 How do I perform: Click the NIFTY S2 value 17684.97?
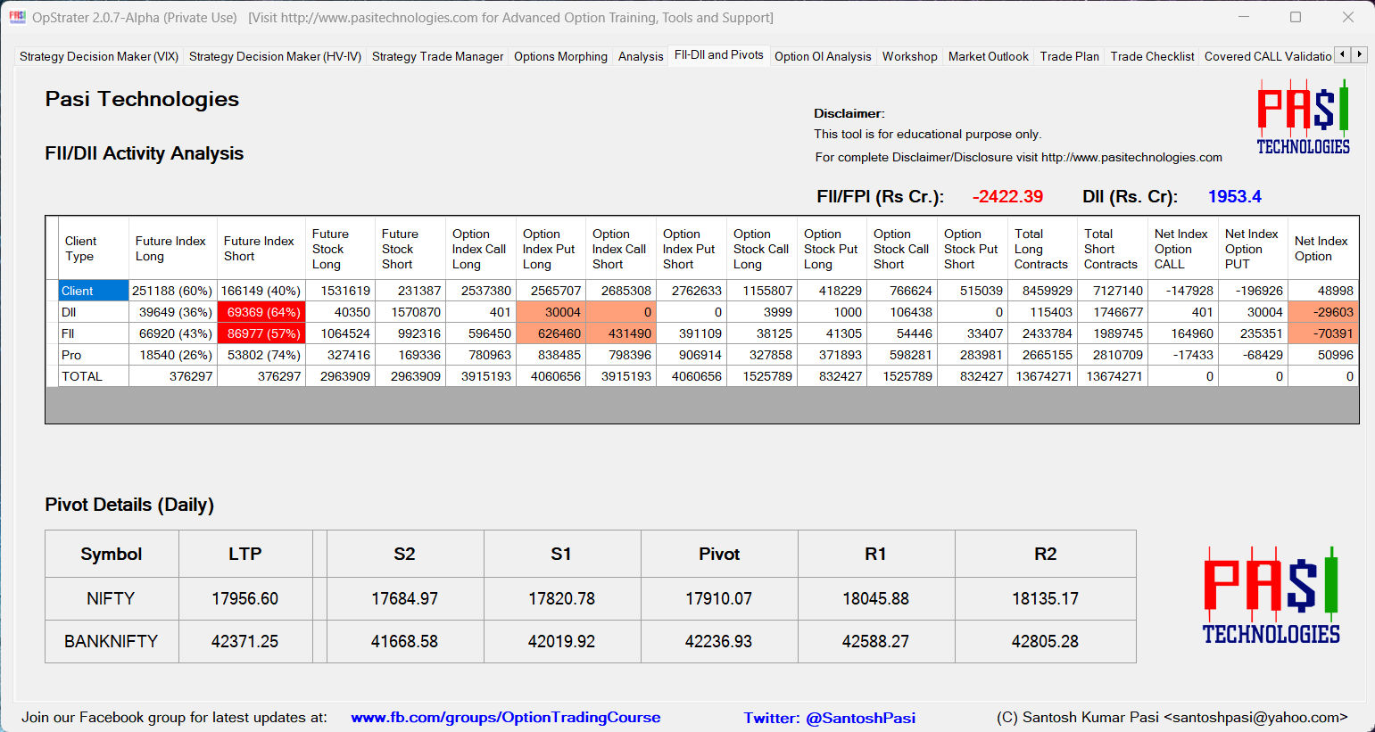[x=405, y=598]
